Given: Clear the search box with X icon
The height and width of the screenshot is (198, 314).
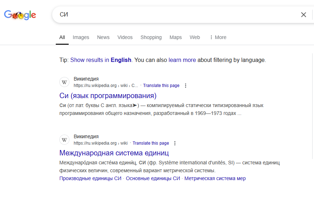Looking at the screenshot, I should [303, 15].
